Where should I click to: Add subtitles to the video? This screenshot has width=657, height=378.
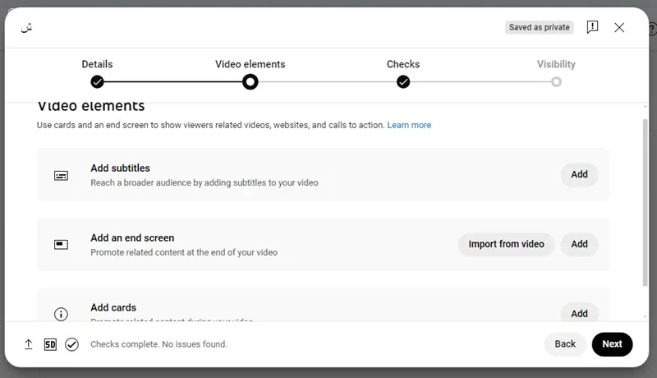(x=579, y=174)
